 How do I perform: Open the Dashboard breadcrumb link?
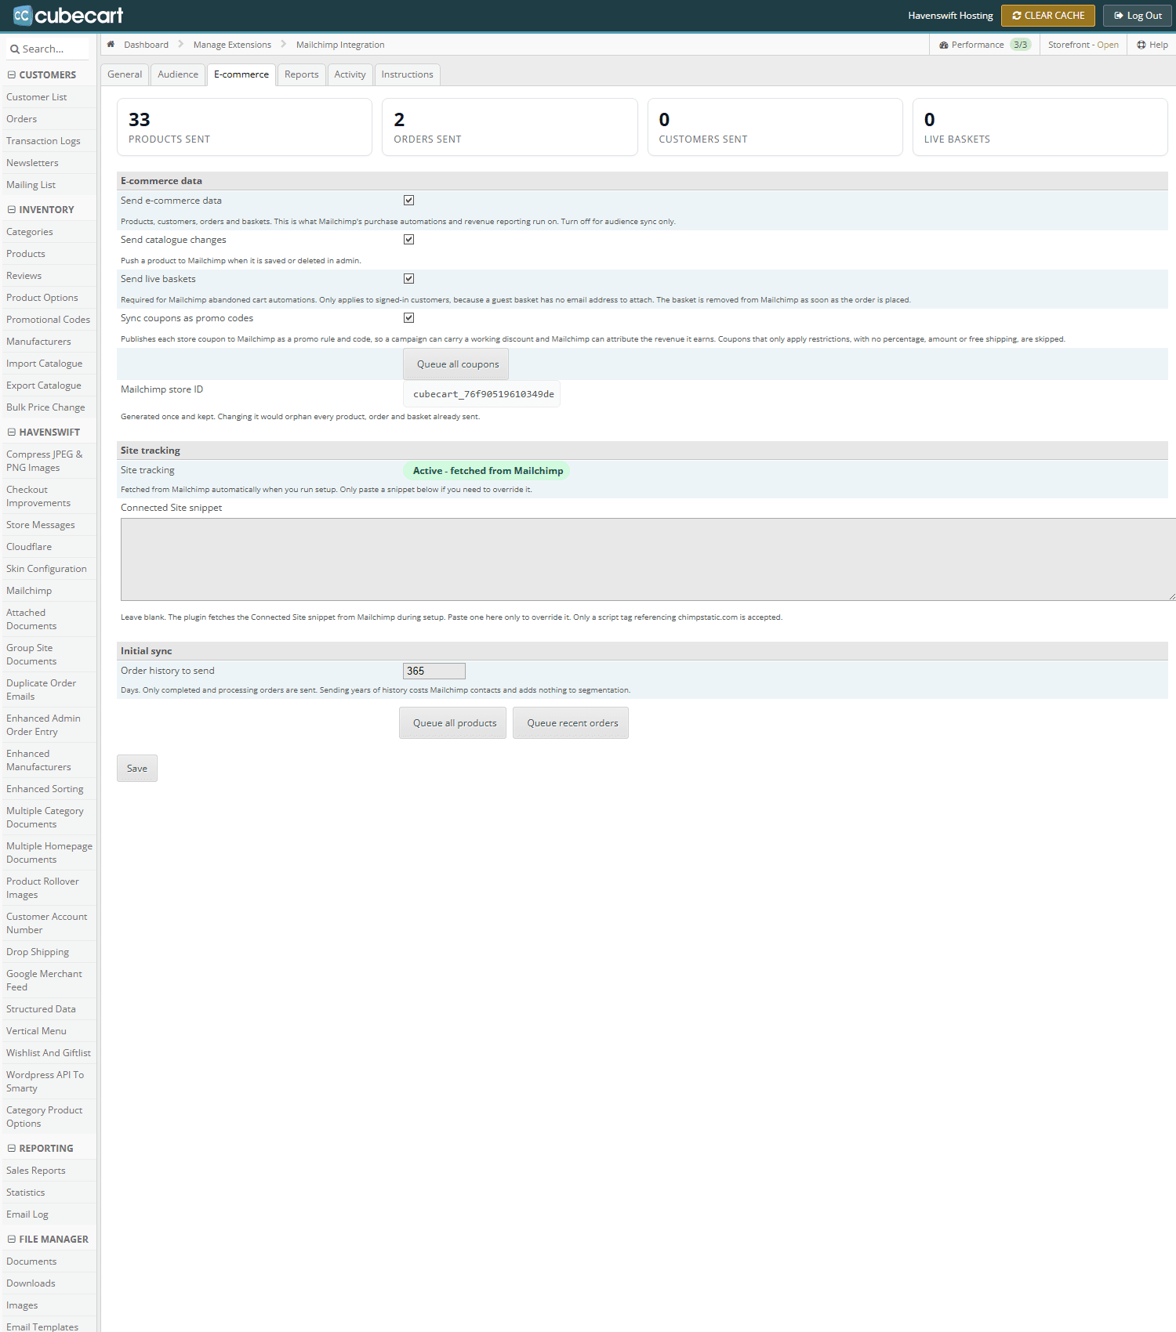pos(146,45)
